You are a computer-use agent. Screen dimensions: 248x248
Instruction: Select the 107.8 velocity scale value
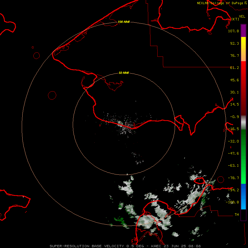point(233,31)
